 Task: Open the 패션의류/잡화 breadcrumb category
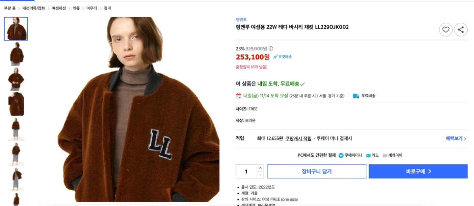(34, 8)
